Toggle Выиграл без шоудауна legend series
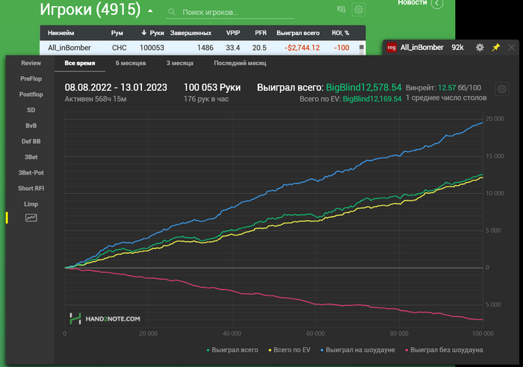The width and height of the screenshot is (523, 367). (444, 350)
